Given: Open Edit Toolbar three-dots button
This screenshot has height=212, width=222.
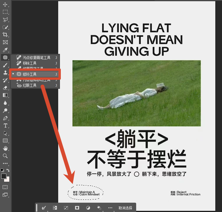Looking at the screenshot, I should pos(5,163).
